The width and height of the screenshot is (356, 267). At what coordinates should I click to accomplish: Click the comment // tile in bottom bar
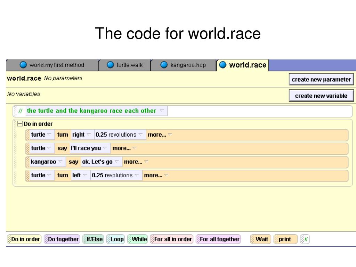click(305, 239)
